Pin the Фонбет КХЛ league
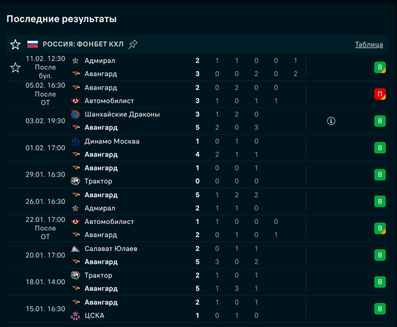This screenshot has width=397, height=327. (x=133, y=45)
